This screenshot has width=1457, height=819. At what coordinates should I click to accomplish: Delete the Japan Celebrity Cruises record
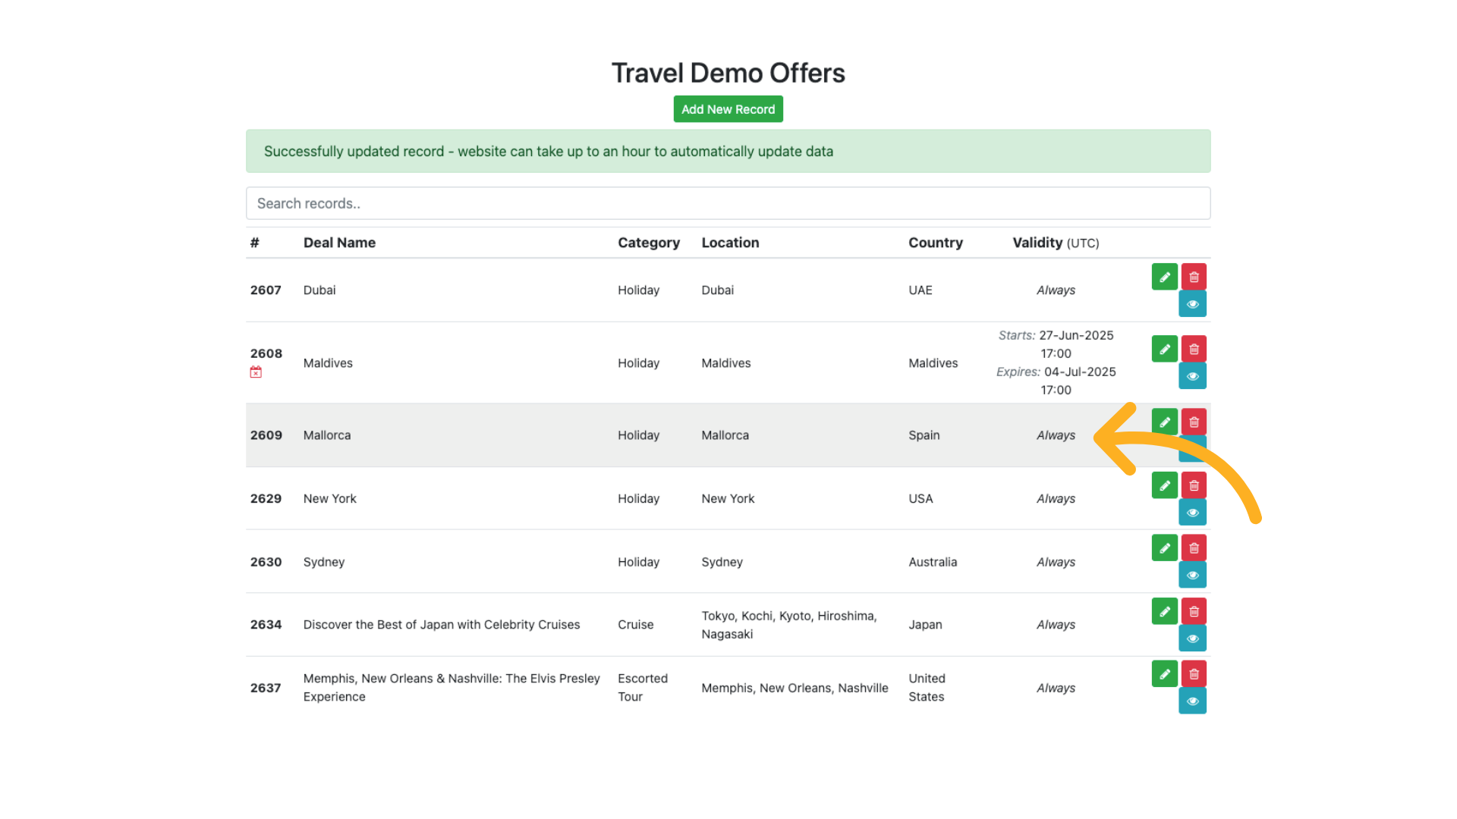point(1194,611)
